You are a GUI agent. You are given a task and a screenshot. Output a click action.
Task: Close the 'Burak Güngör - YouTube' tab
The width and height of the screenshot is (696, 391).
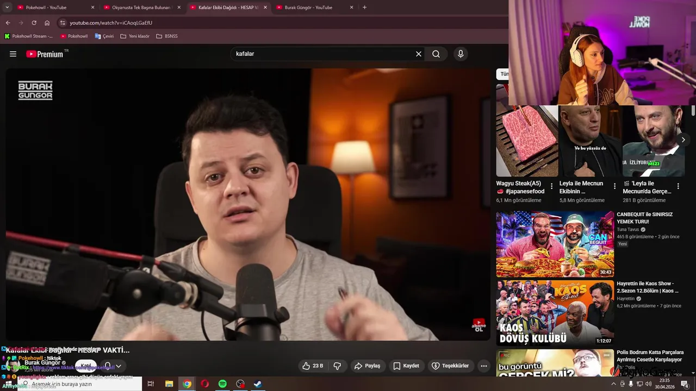(351, 8)
